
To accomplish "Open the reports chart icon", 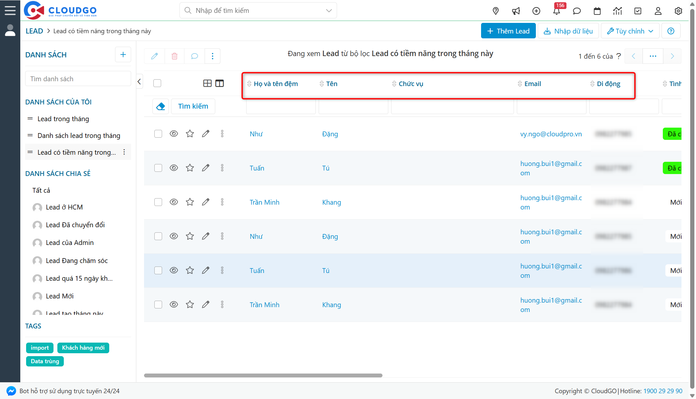I will click(x=617, y=11).
